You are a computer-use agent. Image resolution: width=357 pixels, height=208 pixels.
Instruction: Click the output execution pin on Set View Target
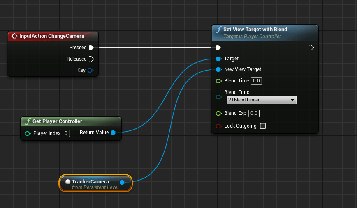(311, 48)
